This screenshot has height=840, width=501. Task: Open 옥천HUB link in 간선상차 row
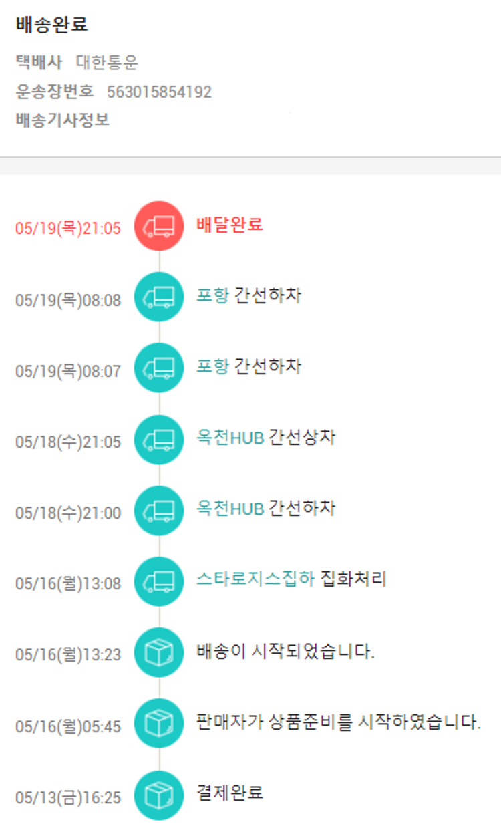click(230, 438)
